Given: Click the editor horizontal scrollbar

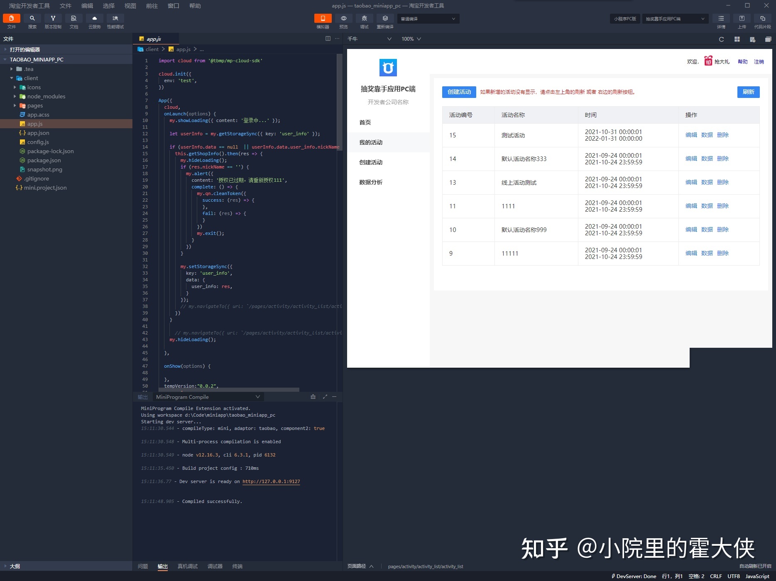Looking at the screenshot, I should (229, 390).
